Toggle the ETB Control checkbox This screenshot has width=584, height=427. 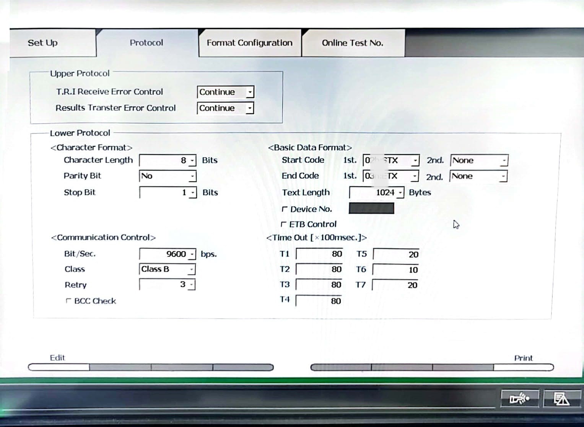coord(283,224)
